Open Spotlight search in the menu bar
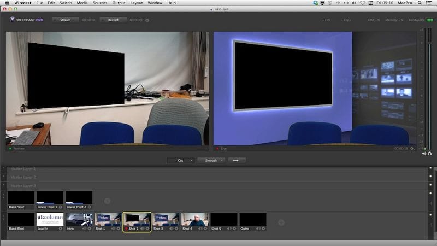Image resolution: width=437 pixels, height=246 pixels. click(x=420, y=3)
